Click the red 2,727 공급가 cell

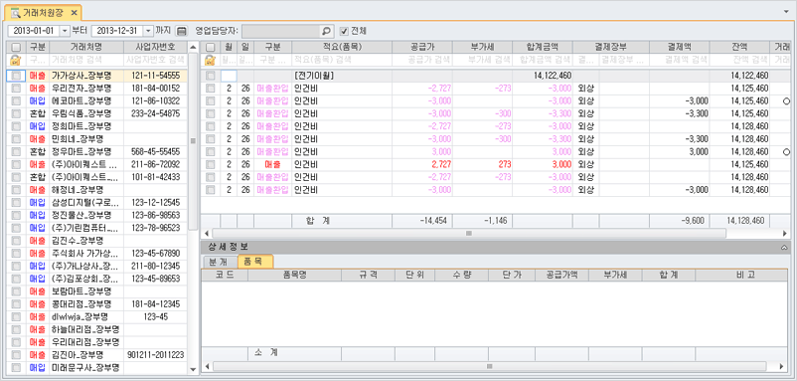coord(422,164)
